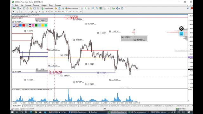Open the Вид menu
The width and height of the screenshot is (203, 114).
pos(22,5)
